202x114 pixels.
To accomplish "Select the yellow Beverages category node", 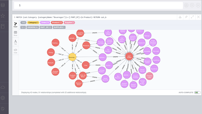I will (72, 57).
